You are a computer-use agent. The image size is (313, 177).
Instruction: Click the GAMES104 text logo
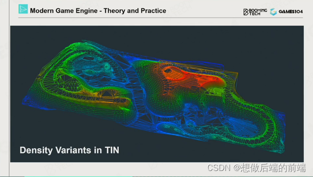[x=291, y=12]
